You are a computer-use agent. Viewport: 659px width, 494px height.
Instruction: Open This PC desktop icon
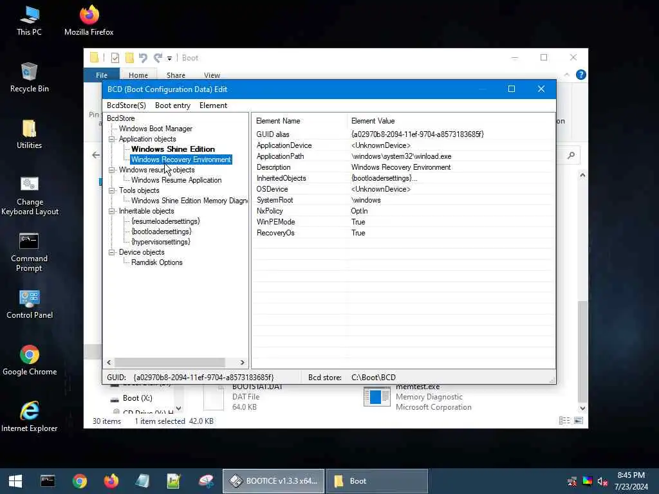point(29,20)
